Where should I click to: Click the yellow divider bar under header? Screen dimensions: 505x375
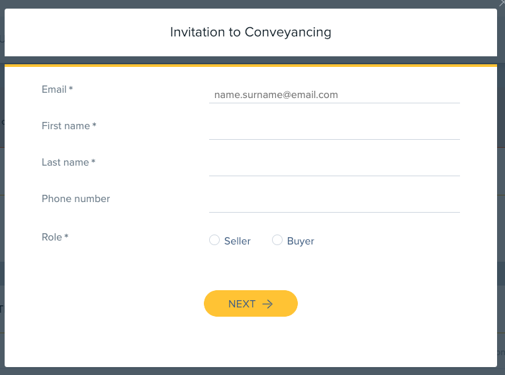point(251,66)
